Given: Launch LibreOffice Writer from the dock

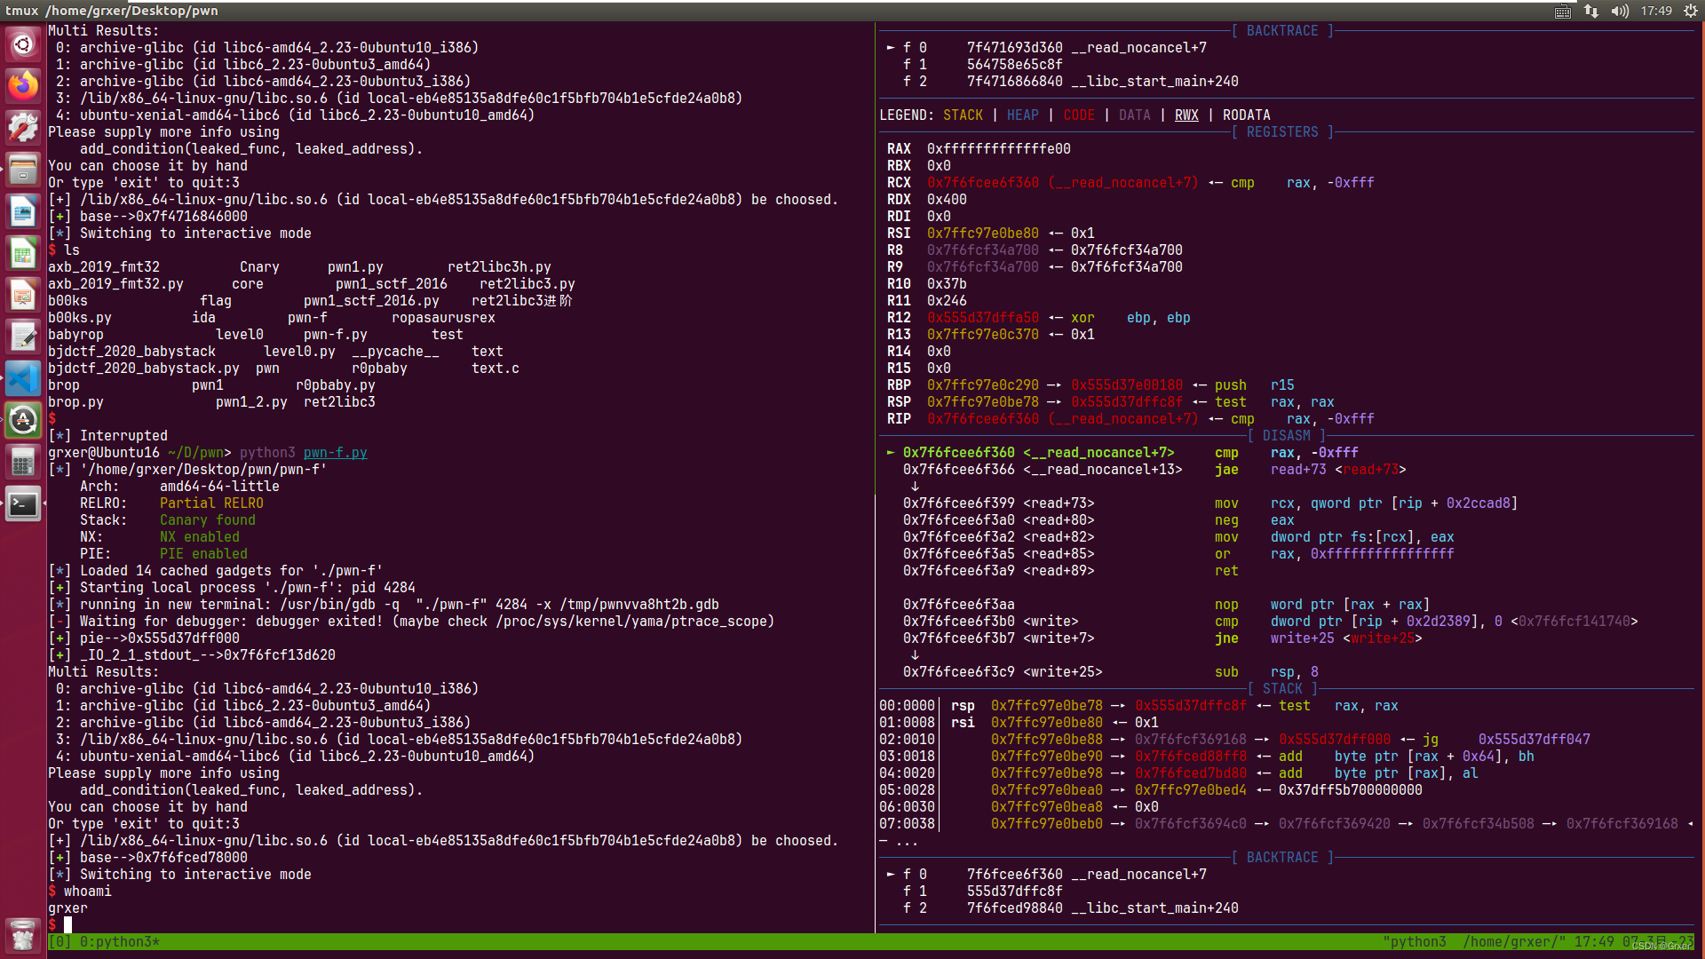Looking at the screenshot, I should tap(23, 211).
